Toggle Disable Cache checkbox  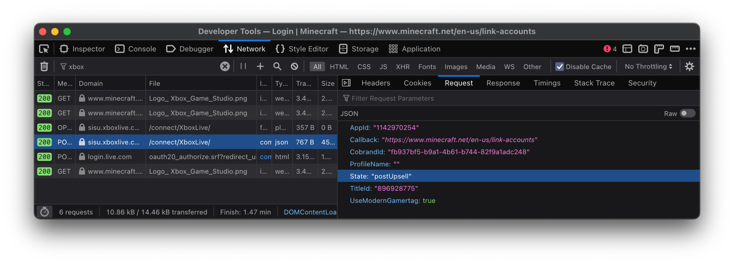tap(560, 67)
